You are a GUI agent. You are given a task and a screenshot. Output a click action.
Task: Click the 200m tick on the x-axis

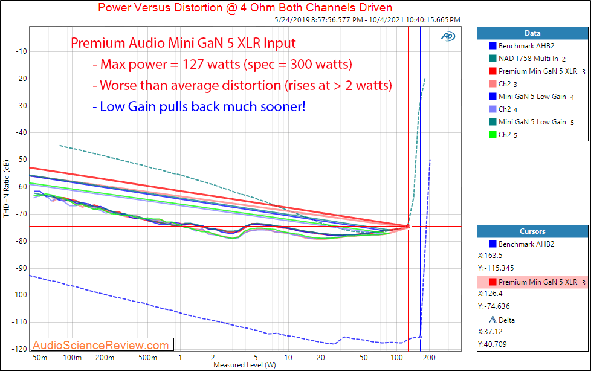105,358
